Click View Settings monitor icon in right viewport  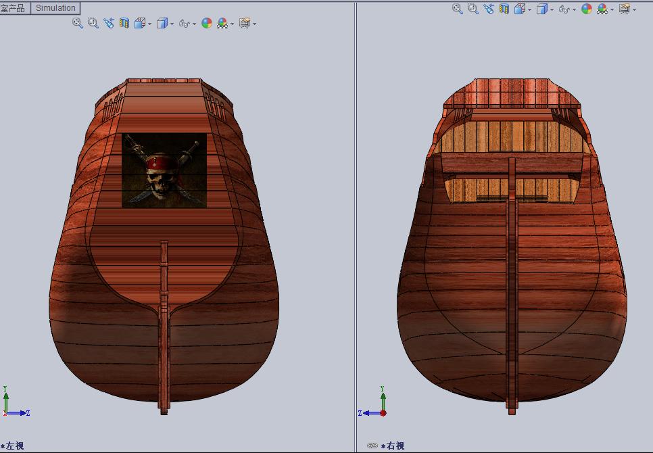625,9
